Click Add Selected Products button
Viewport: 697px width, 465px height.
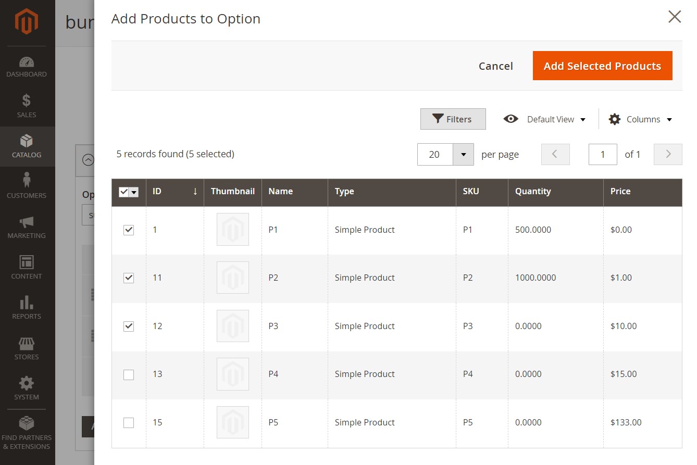[x=602, y=66]
